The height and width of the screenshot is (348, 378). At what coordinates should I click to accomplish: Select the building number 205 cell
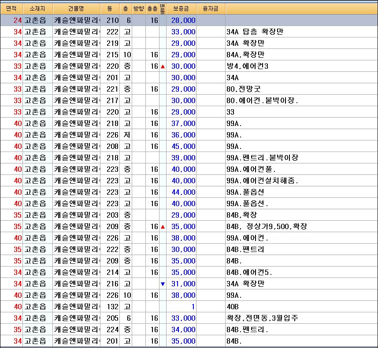coord(113,318)
